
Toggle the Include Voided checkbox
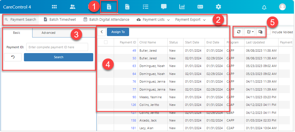coord(269,32)
